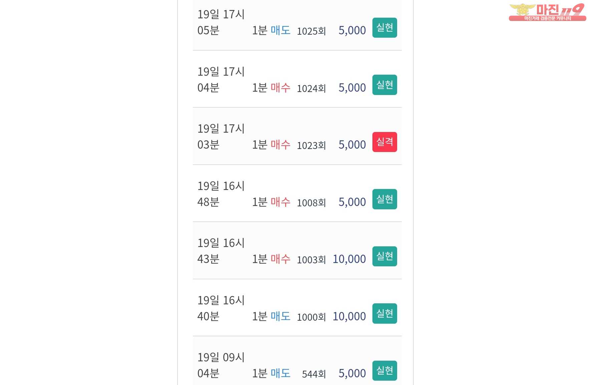Click the 1008회 round number
Image resolution: width=590 pixels, height=385 pixels.
tap(311, 203)
